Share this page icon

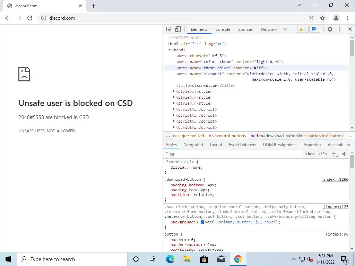pos(311,18)
